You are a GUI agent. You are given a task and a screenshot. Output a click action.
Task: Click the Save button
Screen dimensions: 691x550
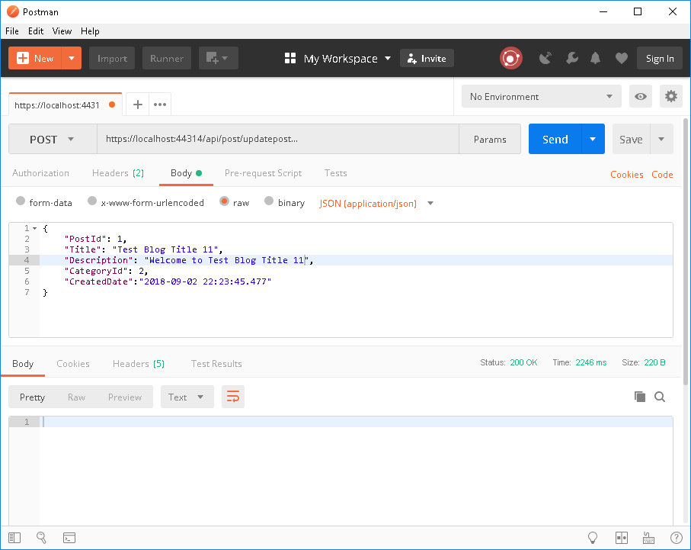(631, 139)
